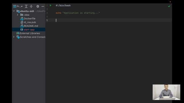Open the Dockerfile file
Viewport: 184px width, 103px height.
coord(29,18)
